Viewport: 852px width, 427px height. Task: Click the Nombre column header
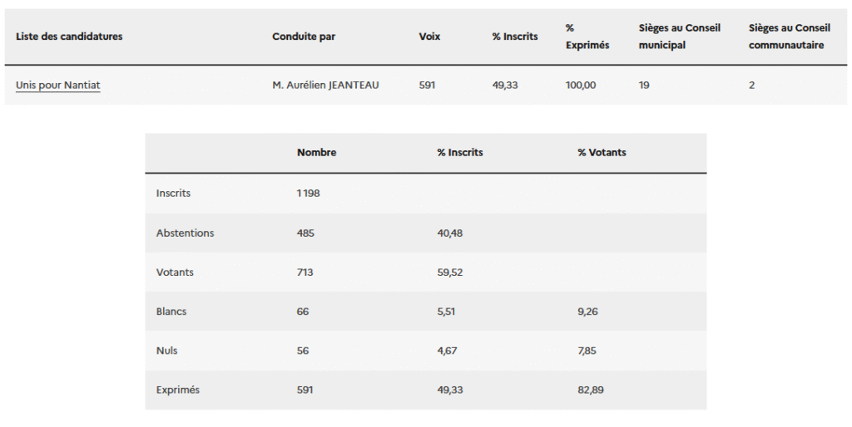tap(316, 153)
